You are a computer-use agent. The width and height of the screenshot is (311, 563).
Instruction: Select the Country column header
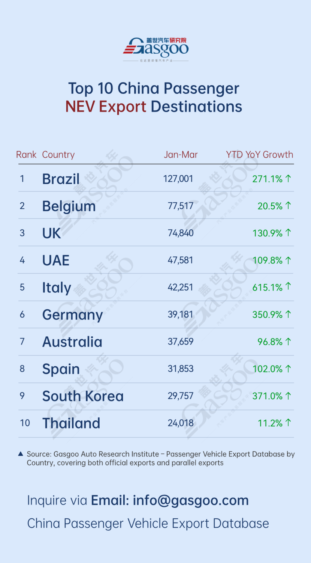tap(58, 155)
